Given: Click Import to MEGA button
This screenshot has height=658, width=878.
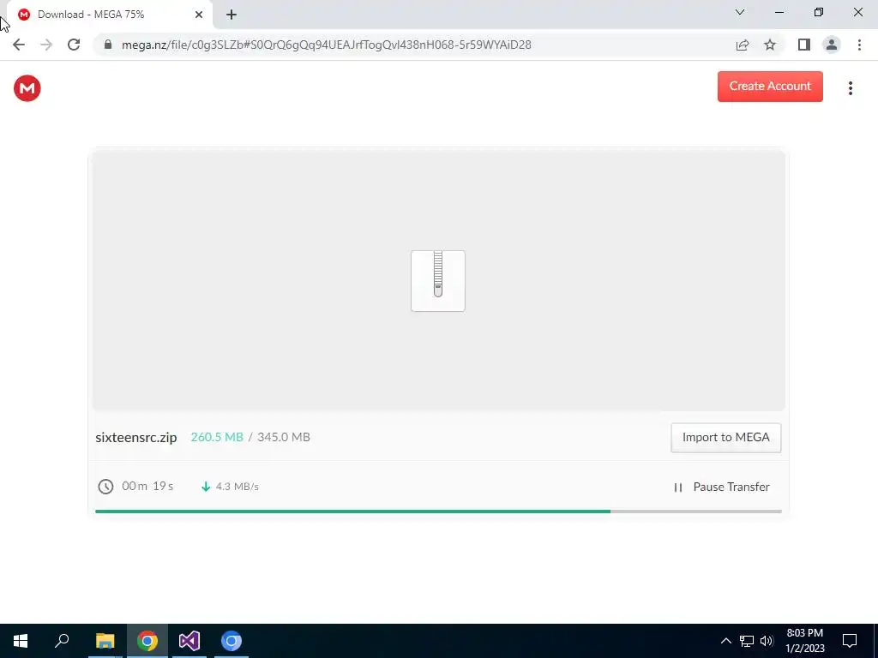Looking at the screenshot, I should (725, 438).
